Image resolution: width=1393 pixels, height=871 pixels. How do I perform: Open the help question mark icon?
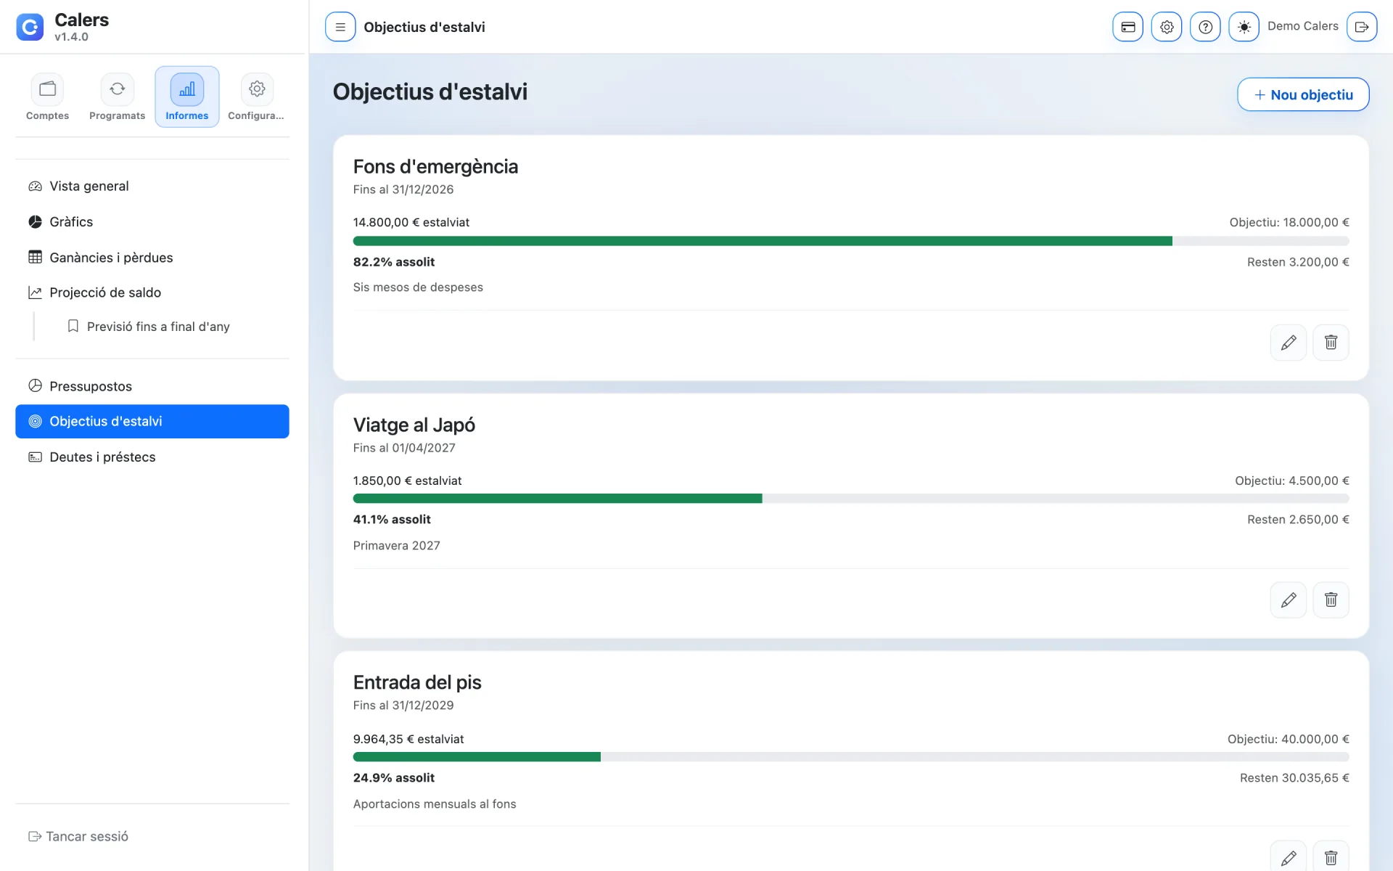coord(1205,27)
